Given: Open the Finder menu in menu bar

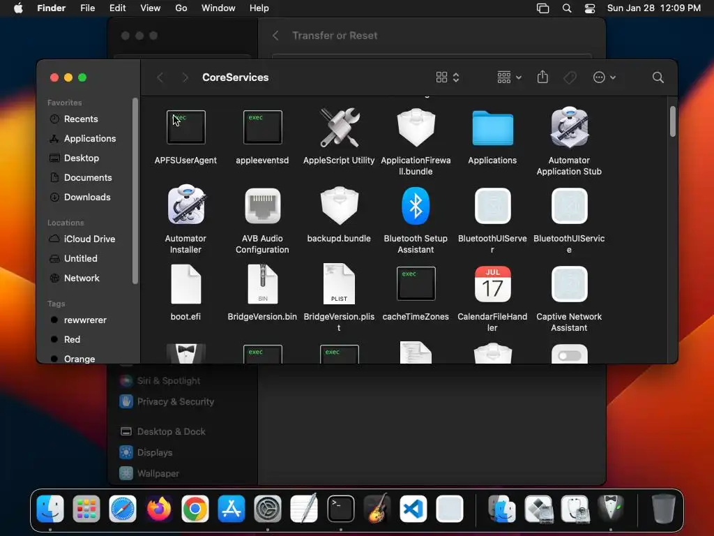Looking at the screenshot, I should pos(52,8).
